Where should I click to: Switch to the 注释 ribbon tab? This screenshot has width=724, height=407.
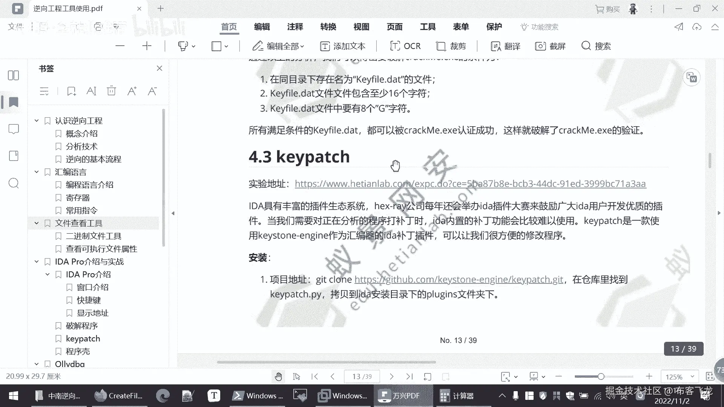[x=295, y=27]
